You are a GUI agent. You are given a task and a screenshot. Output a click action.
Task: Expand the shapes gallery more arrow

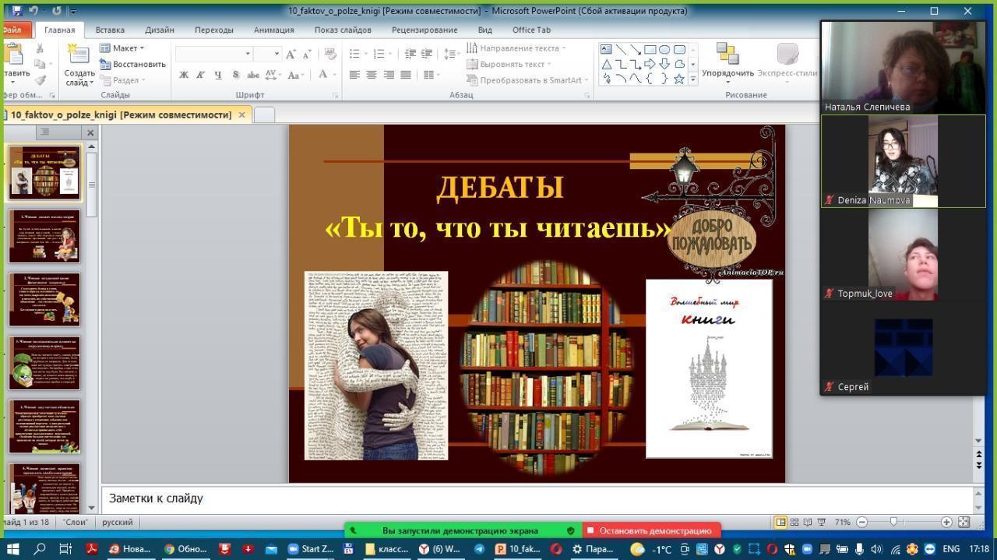(x=692, y=79)
